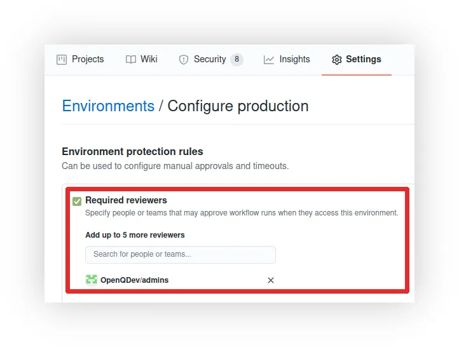Remove OpenQDev/admins reviewer with the X
This screenshot has width=459, height=347.
[271, 280]
